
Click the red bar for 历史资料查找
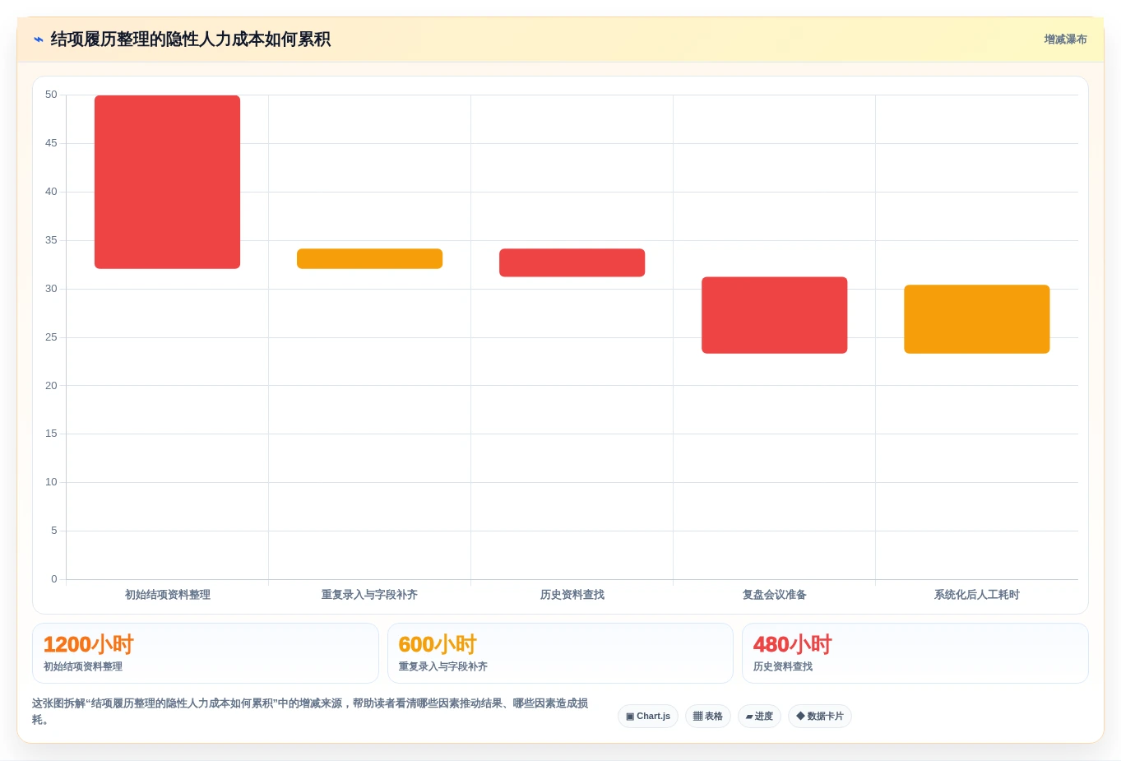pos(572,262)
